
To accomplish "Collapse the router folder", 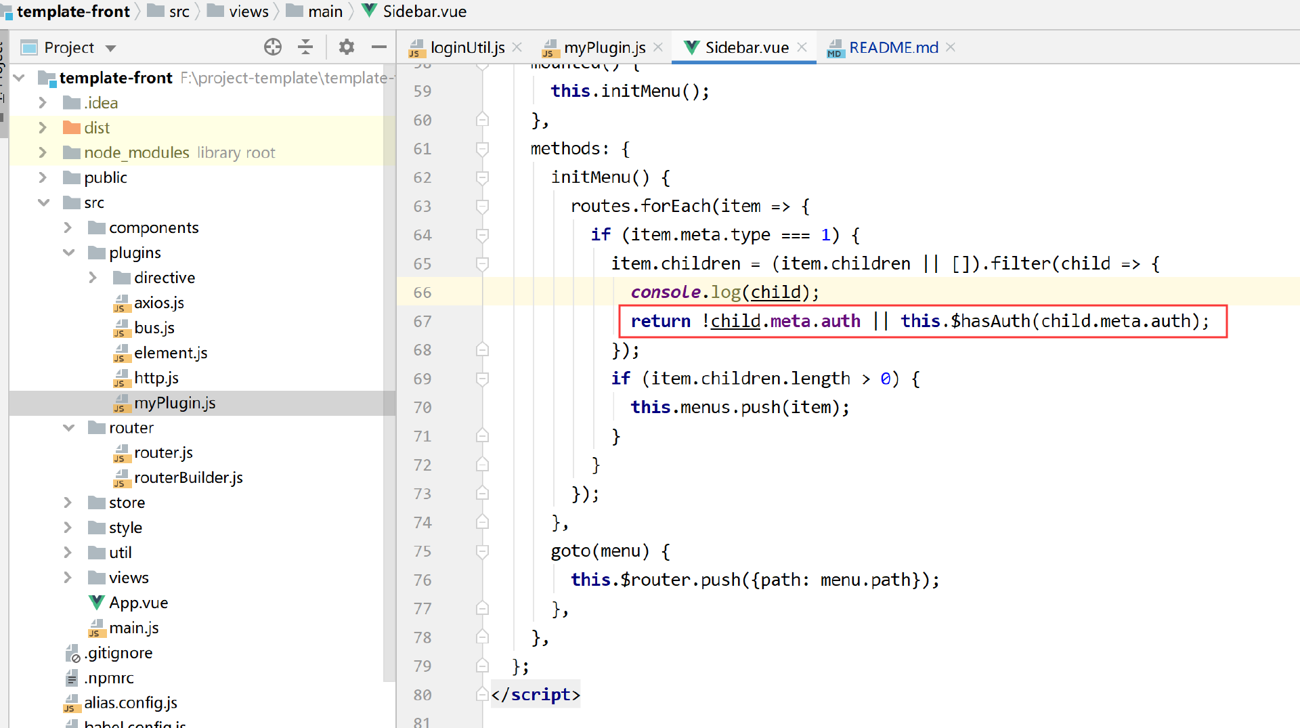I will 68,428.
